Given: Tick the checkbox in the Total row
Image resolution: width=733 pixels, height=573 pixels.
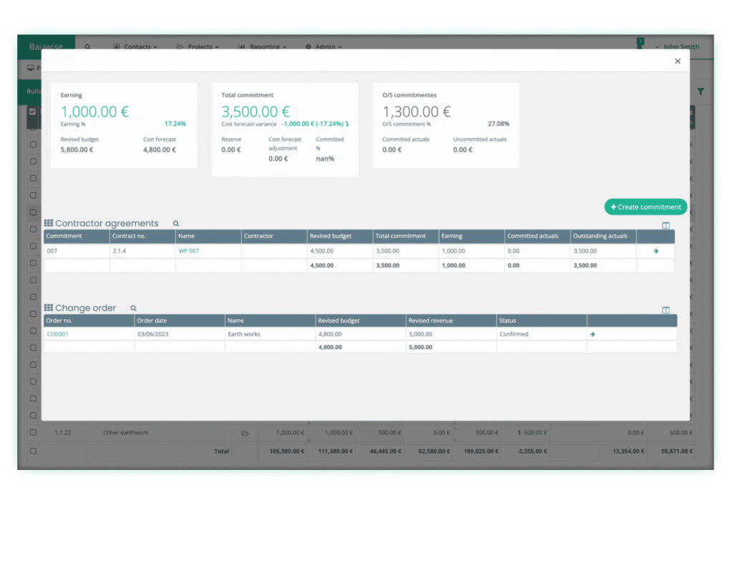Looking at the screenshot, I should [x=33, y=451].
